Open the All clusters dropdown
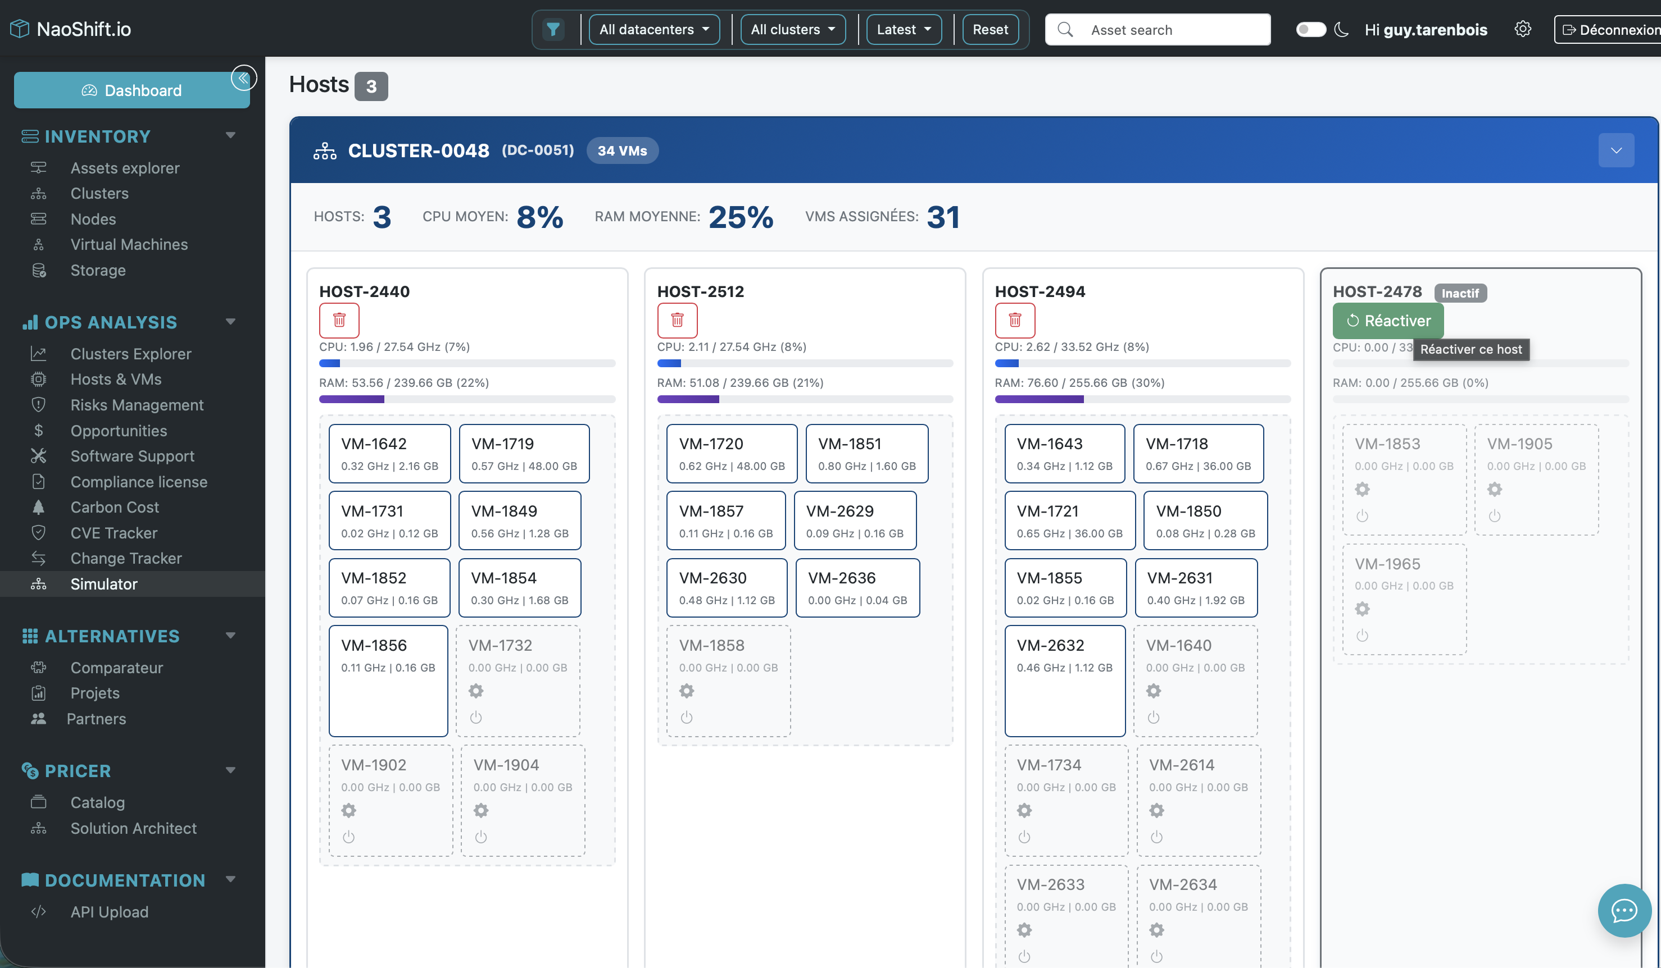1661x968 pixels. pos(792,30)
